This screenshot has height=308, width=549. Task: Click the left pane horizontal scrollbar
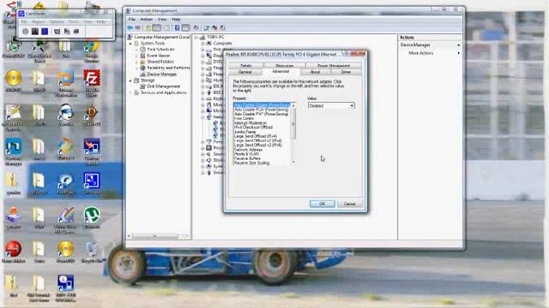pos(159,236)
